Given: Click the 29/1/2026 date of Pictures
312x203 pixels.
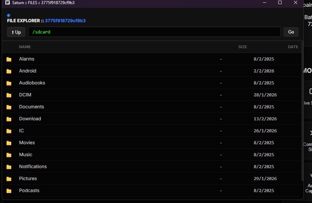Looking at the screenshot, I should tap(265, 179).
